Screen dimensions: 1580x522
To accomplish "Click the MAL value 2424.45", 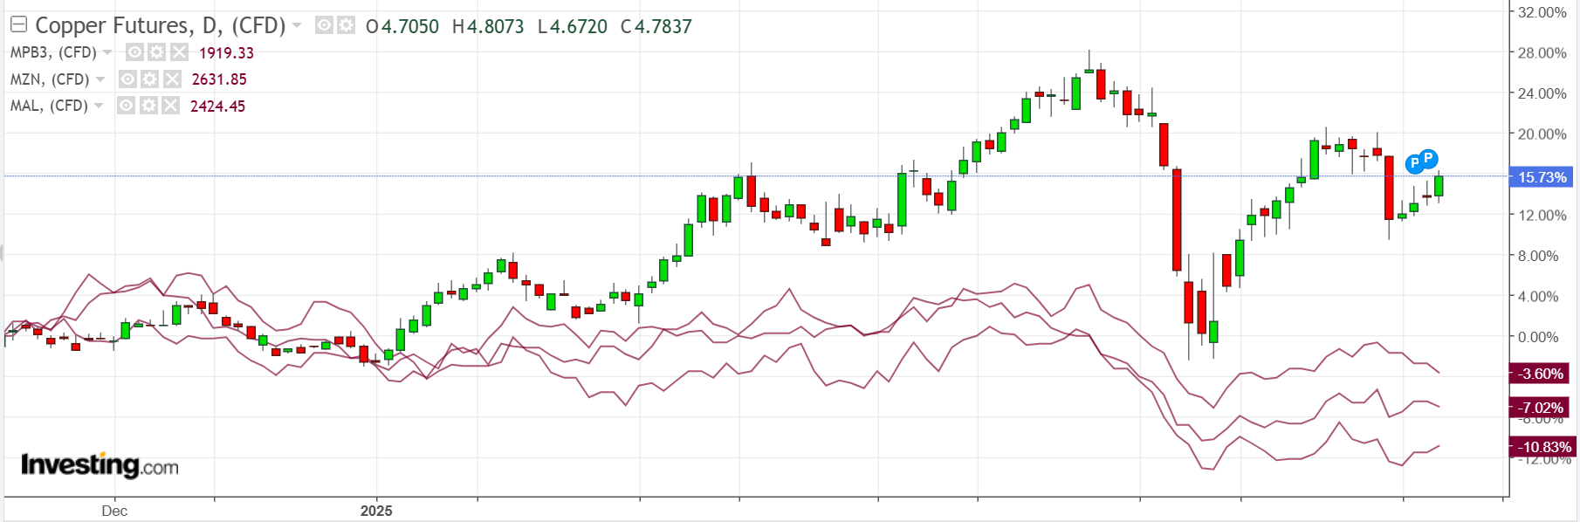I will (x=217, y=106).
